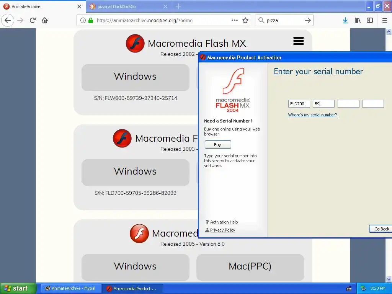Open the AnimateArchive page hamburger menu
Viewport: 392px width, 294px height.
(x=299, y=41)
